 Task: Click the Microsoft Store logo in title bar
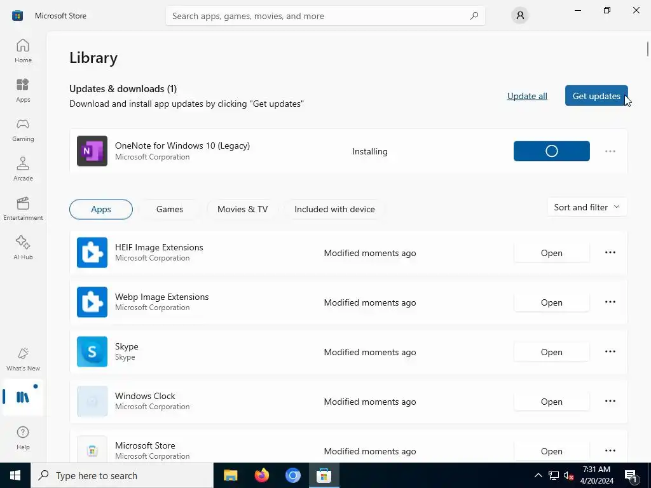[x=17, y=16]
